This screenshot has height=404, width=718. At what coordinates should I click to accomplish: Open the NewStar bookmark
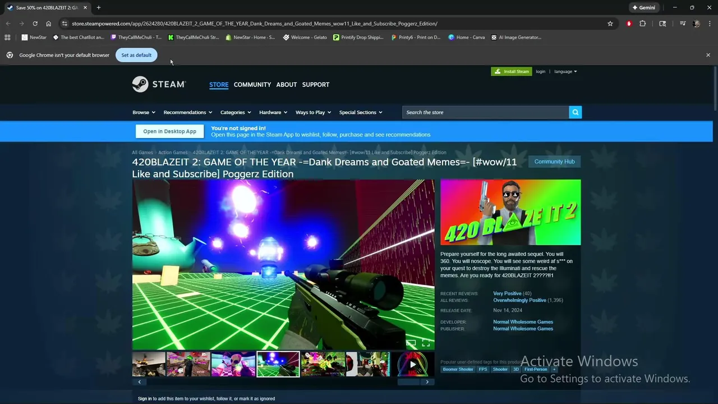(34, 38)
